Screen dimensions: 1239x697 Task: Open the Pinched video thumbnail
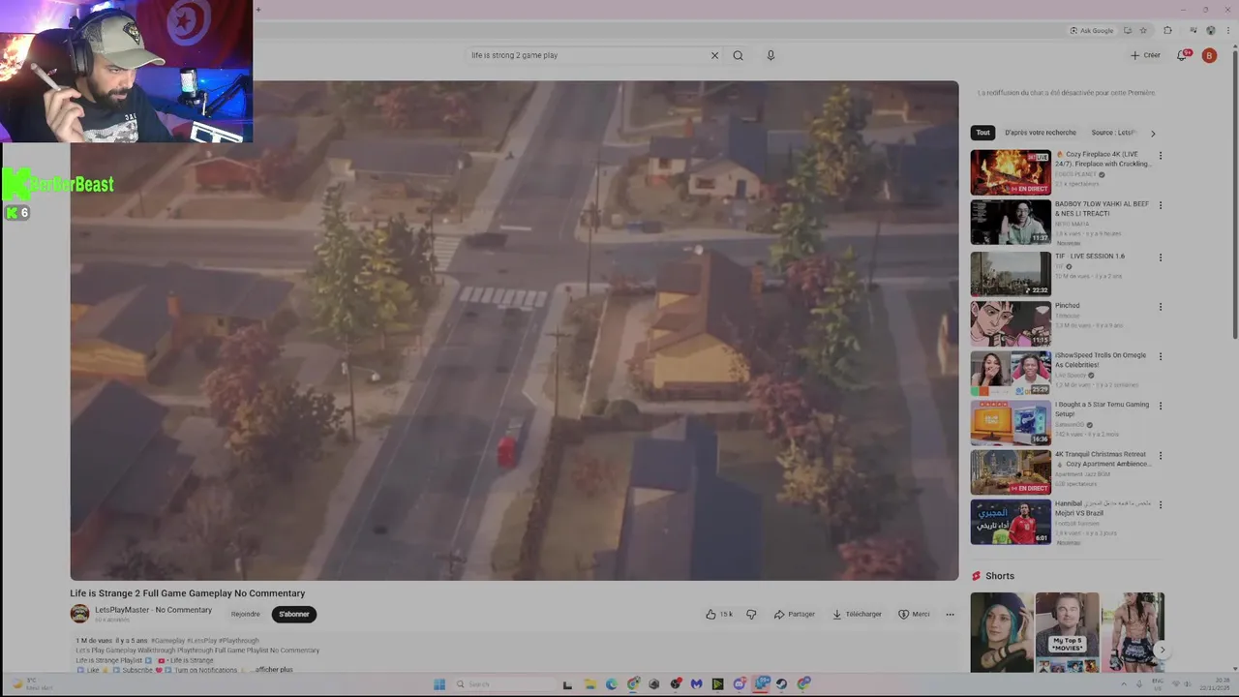[1011, 323]
